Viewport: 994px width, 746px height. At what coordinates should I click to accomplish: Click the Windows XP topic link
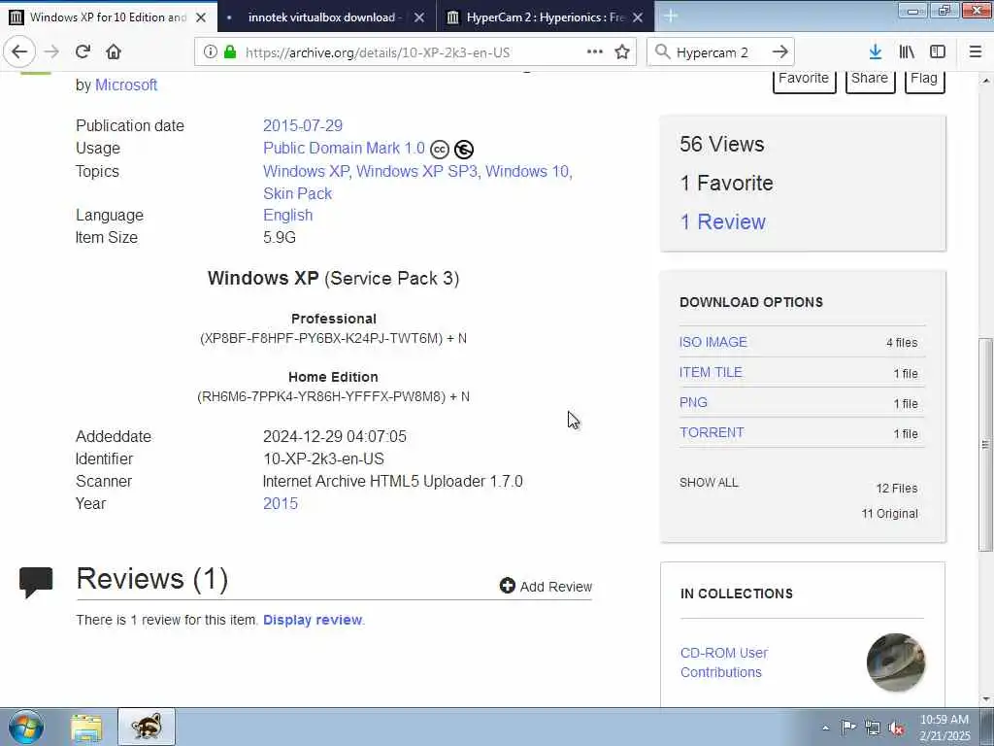point(306,171)
